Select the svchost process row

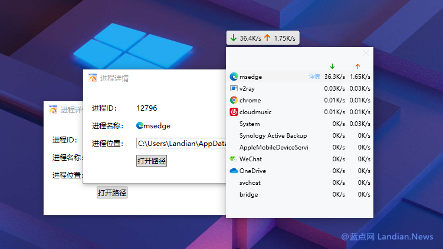(300, 182)
